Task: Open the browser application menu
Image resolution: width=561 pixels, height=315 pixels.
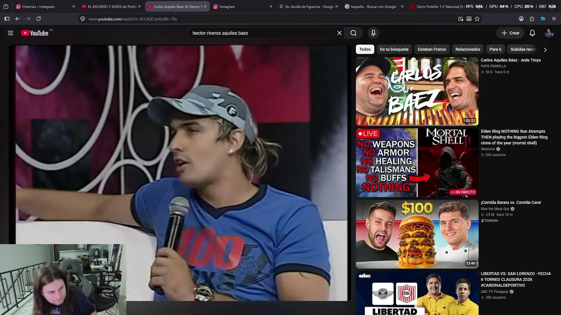Action: click(x=554, y=19)
